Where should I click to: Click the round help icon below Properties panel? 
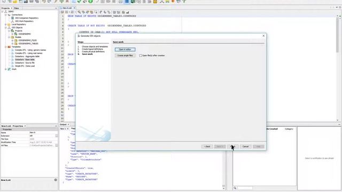point(56,180)
